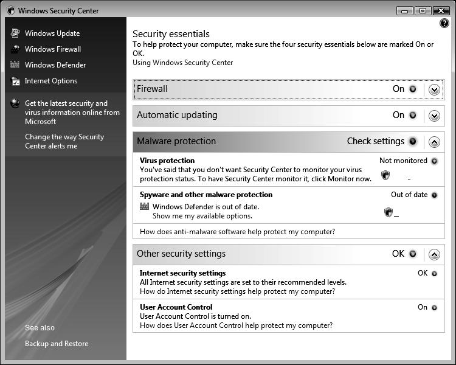
Task: Collapse the Other security settings chevron
Action: [x=434, y=254]
